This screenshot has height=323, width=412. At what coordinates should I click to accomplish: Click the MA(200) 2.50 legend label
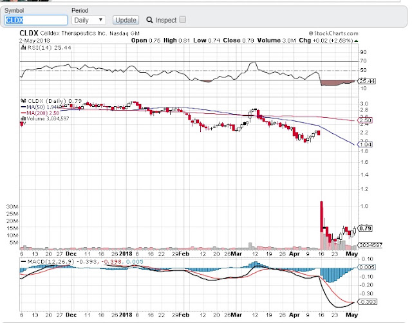43,113
